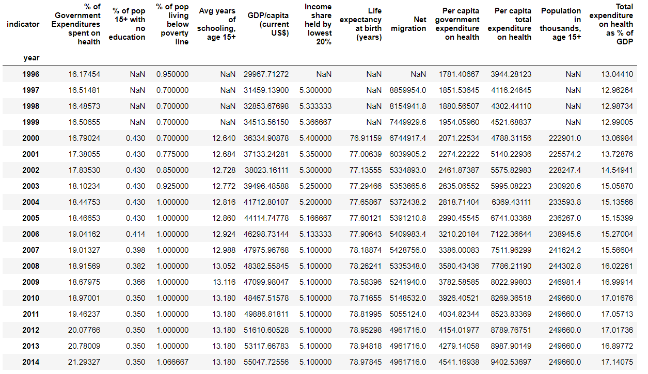Click GDP/capita value 55047.72556
648x374 pixels.
pyautogui.click(x=266, y=362)
